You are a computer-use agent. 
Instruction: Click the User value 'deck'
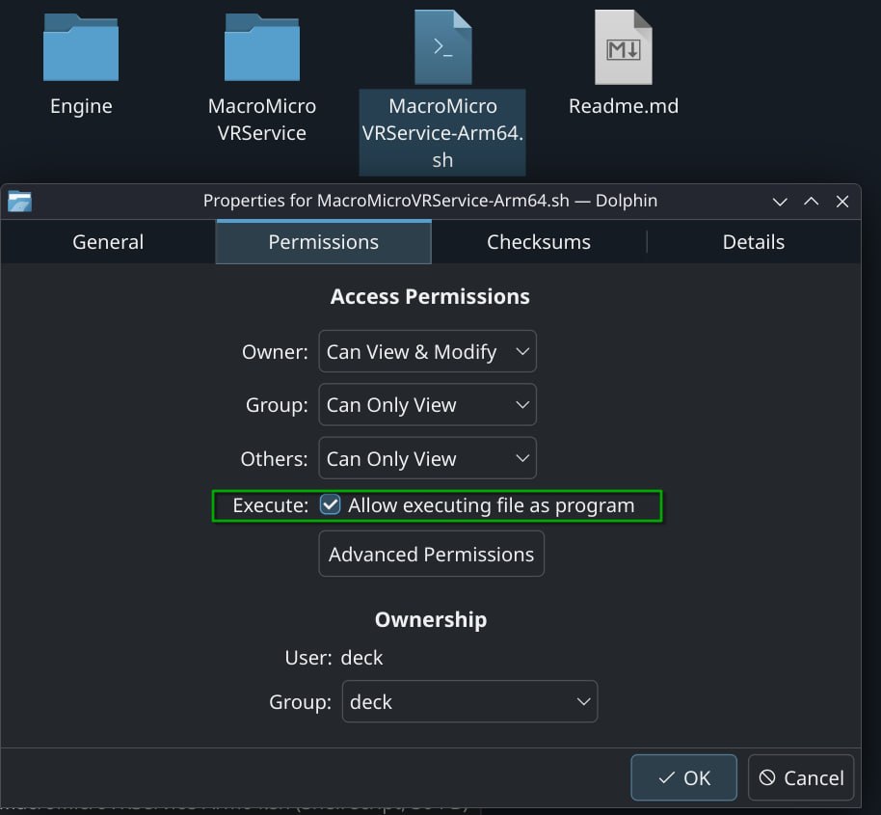pos(361,658)
